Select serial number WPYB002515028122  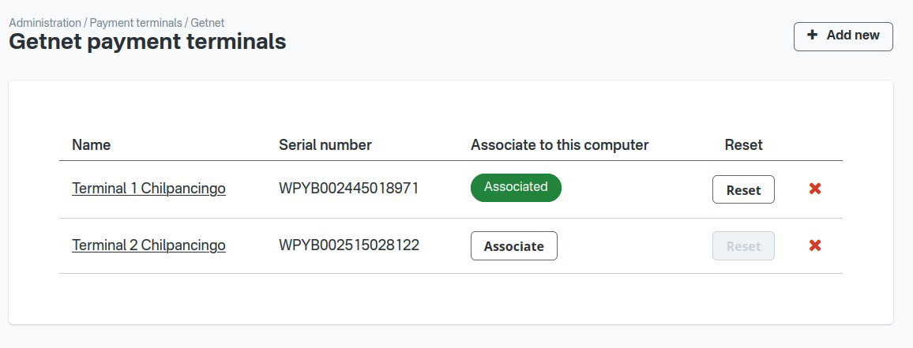[x=348, y=245]
